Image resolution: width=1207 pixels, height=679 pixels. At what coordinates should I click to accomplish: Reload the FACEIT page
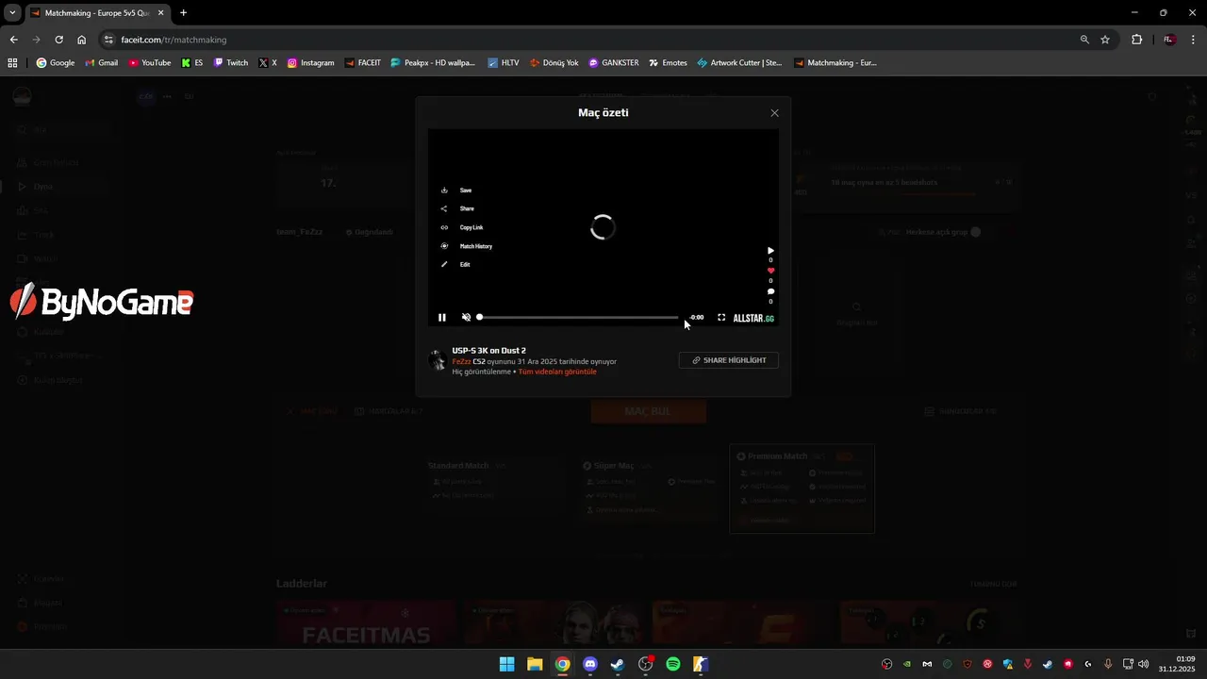(58, 40)
